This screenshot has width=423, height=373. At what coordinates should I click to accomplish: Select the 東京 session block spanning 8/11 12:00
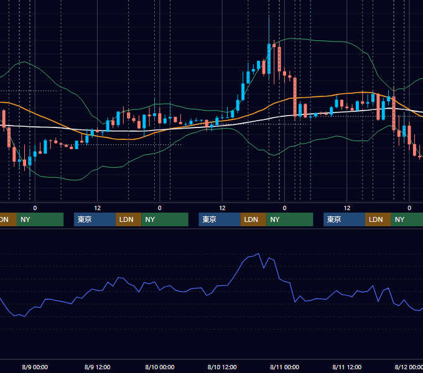344,219
